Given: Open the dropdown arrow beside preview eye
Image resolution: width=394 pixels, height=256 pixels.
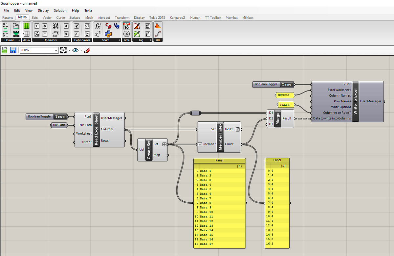Looking at the screenshot, I should coord(81,50).
